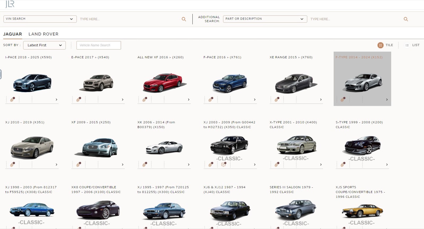Switch to List view icon
This screenshot has width=424, height=229.
(x=407, y=45)
